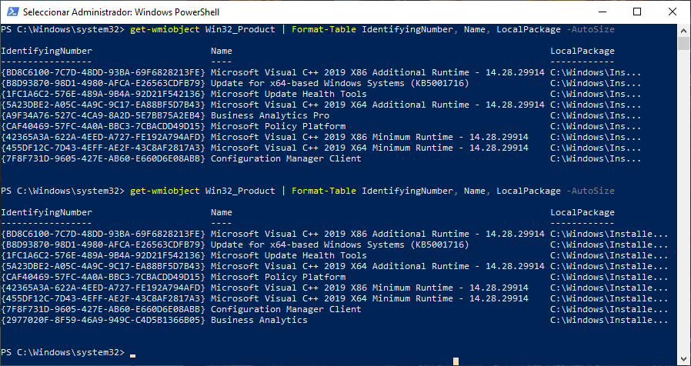Click 'X86 Additional Runtime' product name in the second table

(x=378, y=234)
